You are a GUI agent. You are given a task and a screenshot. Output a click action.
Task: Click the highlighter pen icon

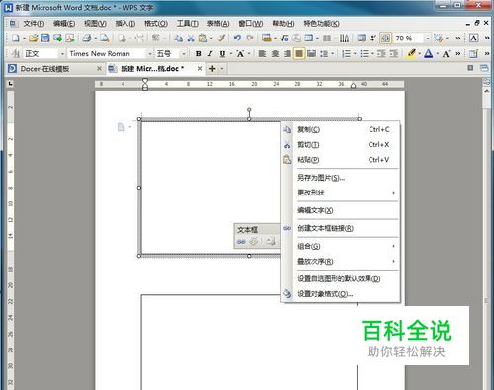click(411, 53)
